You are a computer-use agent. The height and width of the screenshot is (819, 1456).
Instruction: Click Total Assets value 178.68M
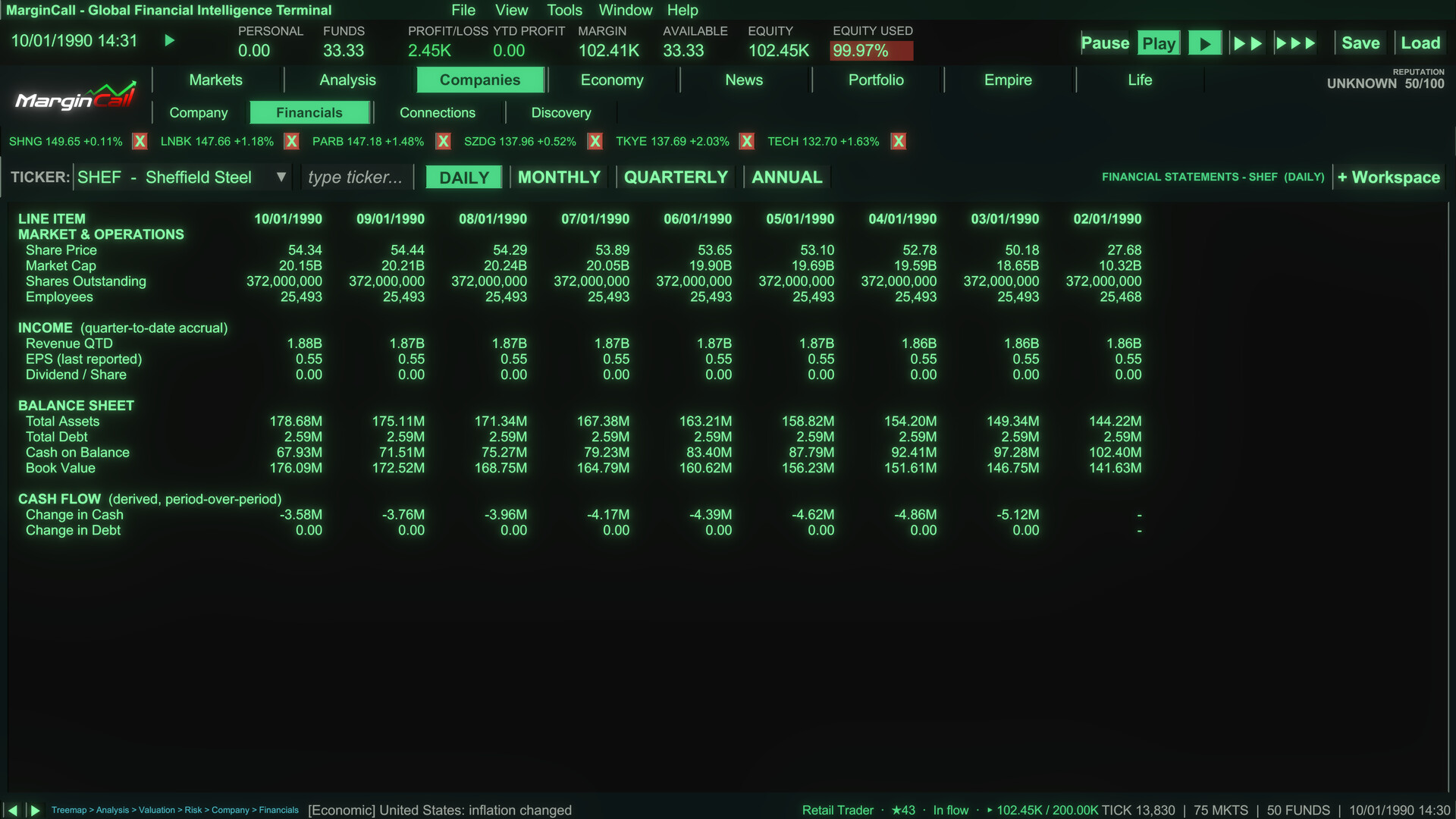click(x=296, y=422)
